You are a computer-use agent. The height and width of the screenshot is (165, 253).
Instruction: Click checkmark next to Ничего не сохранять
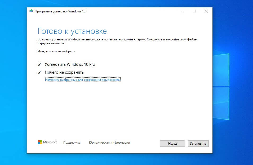click(x=39, y=72)
